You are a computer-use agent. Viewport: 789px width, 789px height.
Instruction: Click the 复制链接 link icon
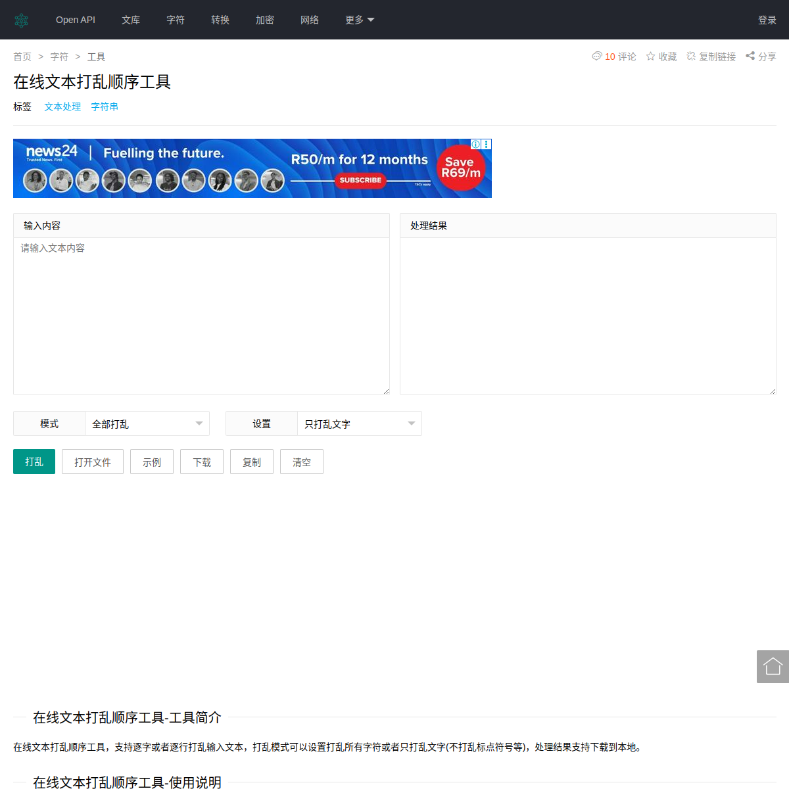691,57
